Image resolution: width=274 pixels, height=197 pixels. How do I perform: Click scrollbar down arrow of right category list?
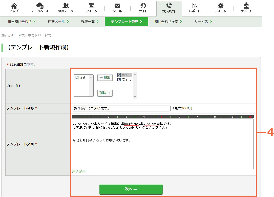pos(135,97)
